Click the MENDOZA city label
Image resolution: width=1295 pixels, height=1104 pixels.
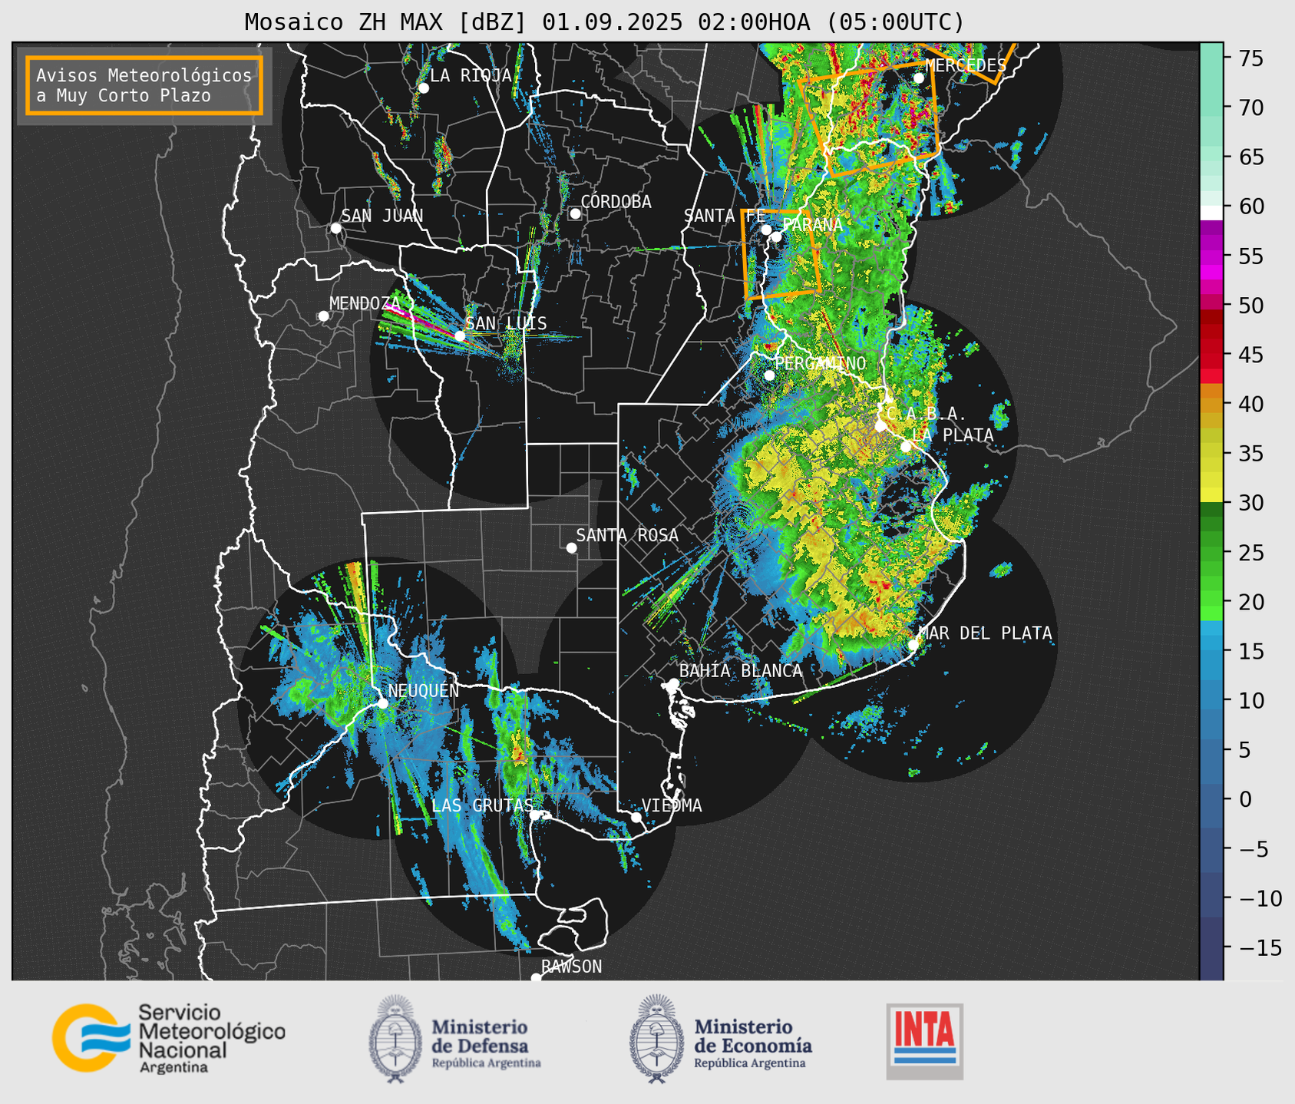pos(365,303)
